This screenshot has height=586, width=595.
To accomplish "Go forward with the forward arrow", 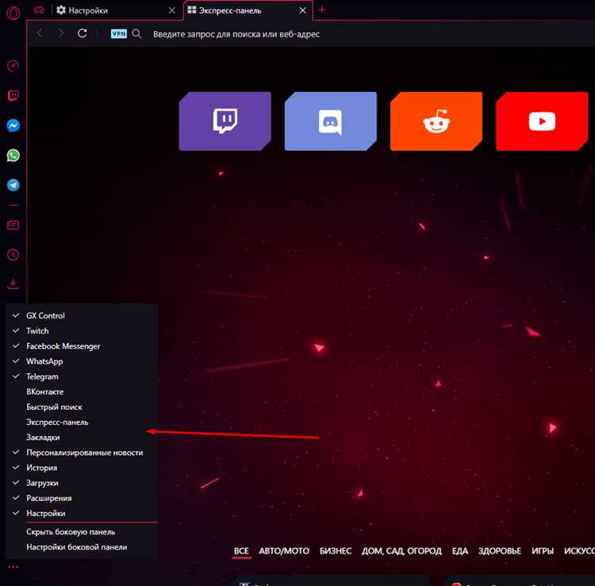I will coord(61,33).
